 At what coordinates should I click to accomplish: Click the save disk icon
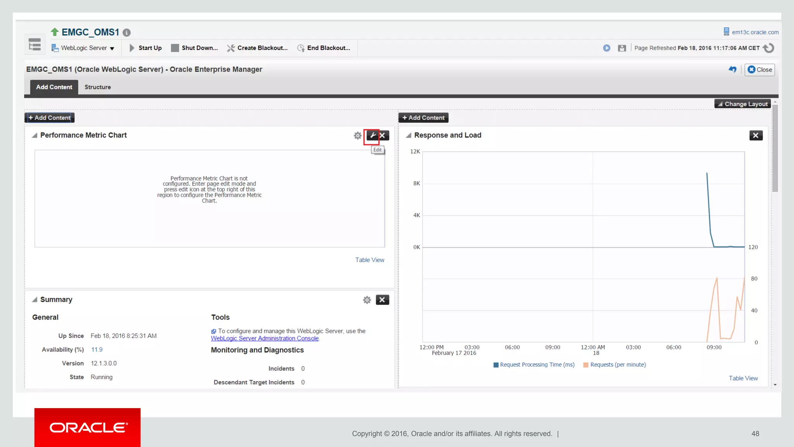point(622,48)
